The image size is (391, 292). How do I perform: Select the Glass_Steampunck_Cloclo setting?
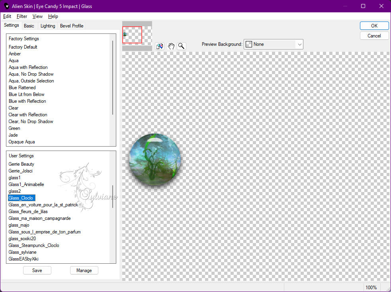point(34,245)
